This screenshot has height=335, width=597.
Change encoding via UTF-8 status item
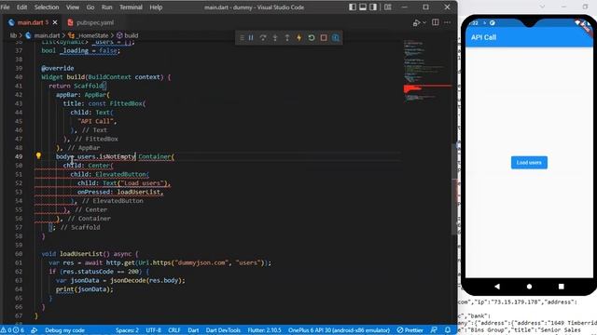153,330
